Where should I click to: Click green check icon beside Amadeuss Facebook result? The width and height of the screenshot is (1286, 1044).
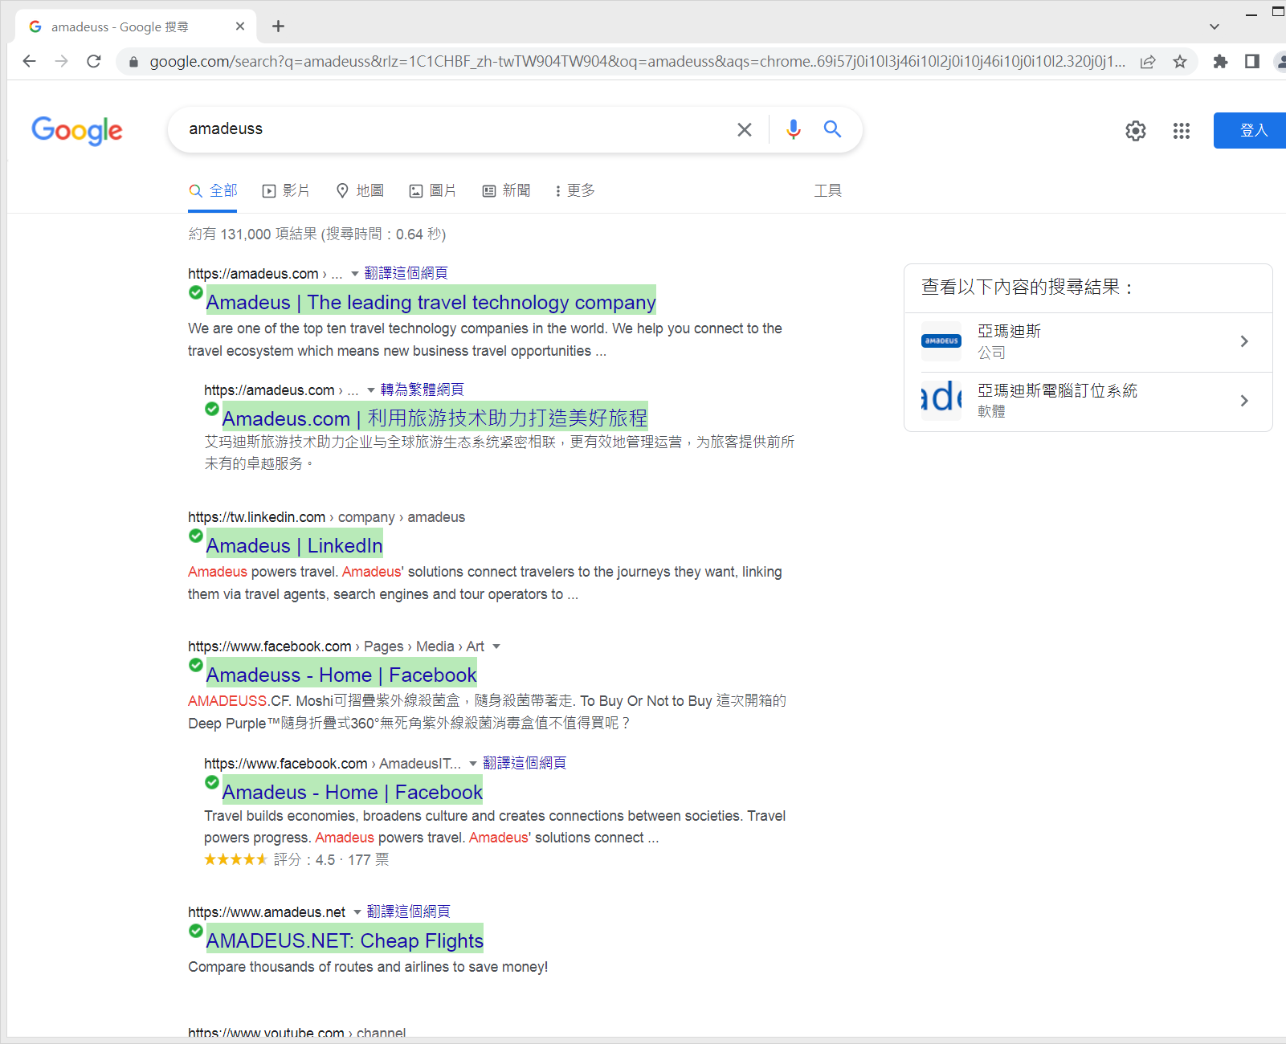click(196, 665)
